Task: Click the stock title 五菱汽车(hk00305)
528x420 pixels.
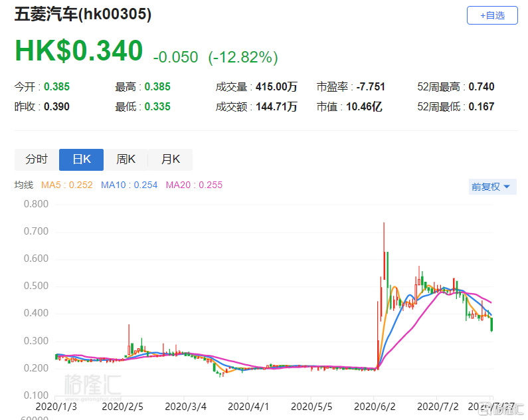Action: click(83, 15)
